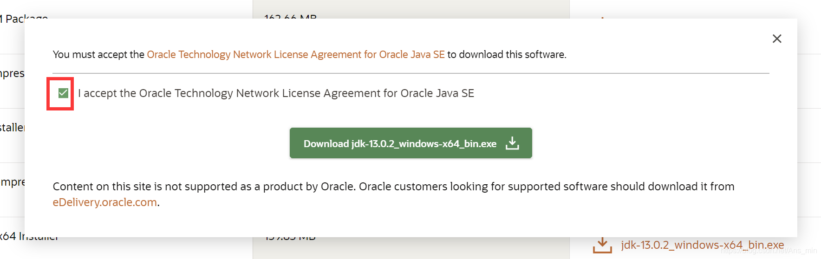Click the 'I accept the Oracle Technology Network' label text
The height and width of the screenshot is (259, 821).
276,93
